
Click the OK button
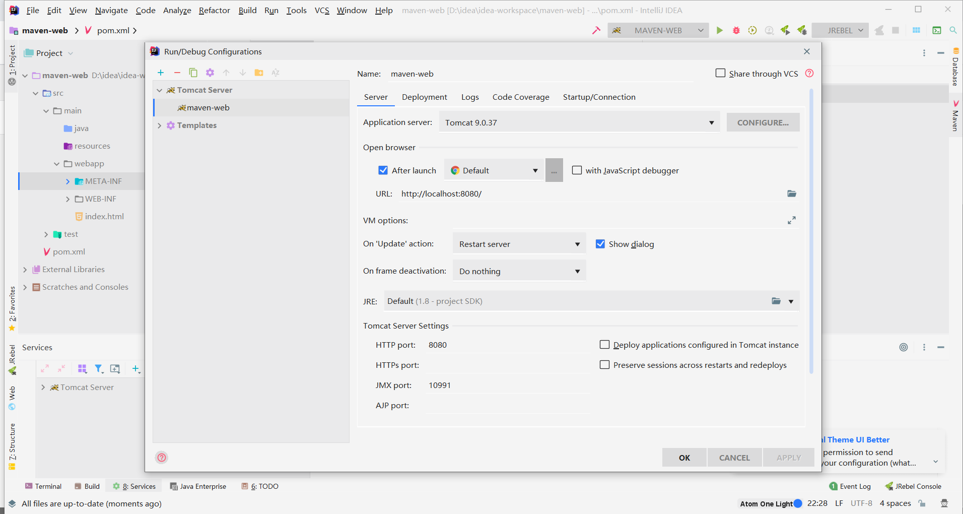pos(684,458)
